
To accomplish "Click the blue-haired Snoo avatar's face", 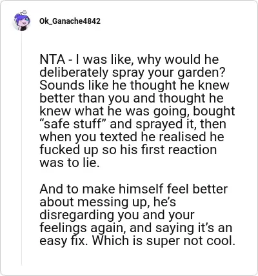I will tap(23, 21).
